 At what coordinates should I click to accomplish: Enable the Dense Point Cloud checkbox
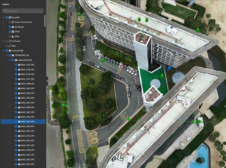pos(10,22)
